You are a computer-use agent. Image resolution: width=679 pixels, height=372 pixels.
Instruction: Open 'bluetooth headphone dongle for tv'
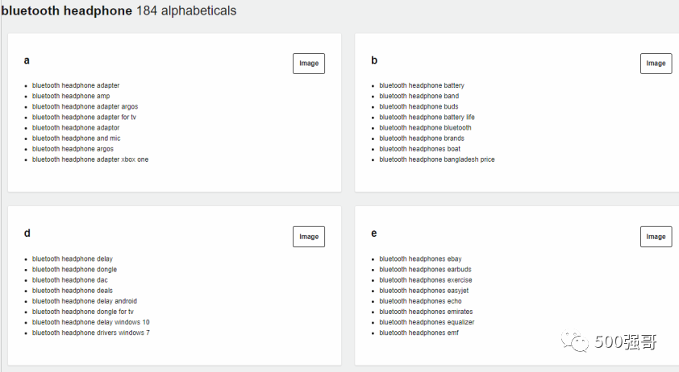(x=83, y=312)
